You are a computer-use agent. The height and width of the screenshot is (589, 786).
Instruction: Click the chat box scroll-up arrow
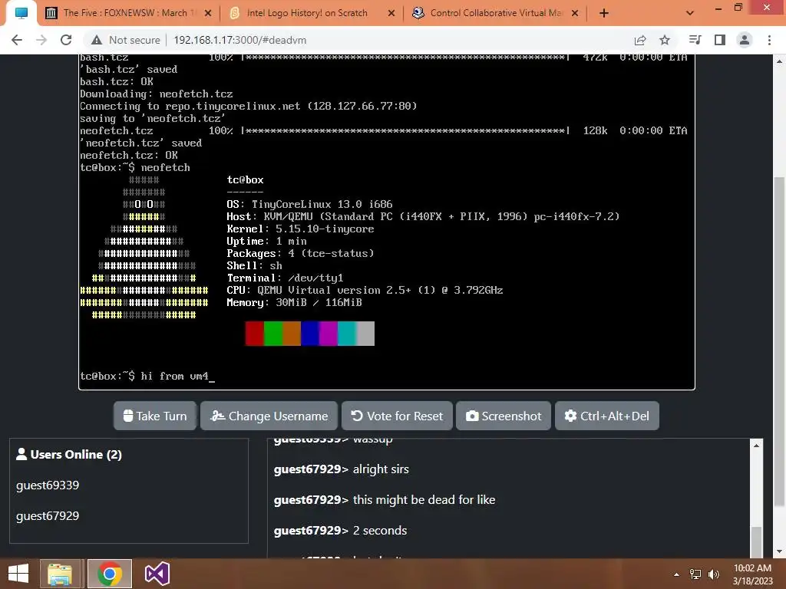(x=756, y=446)
